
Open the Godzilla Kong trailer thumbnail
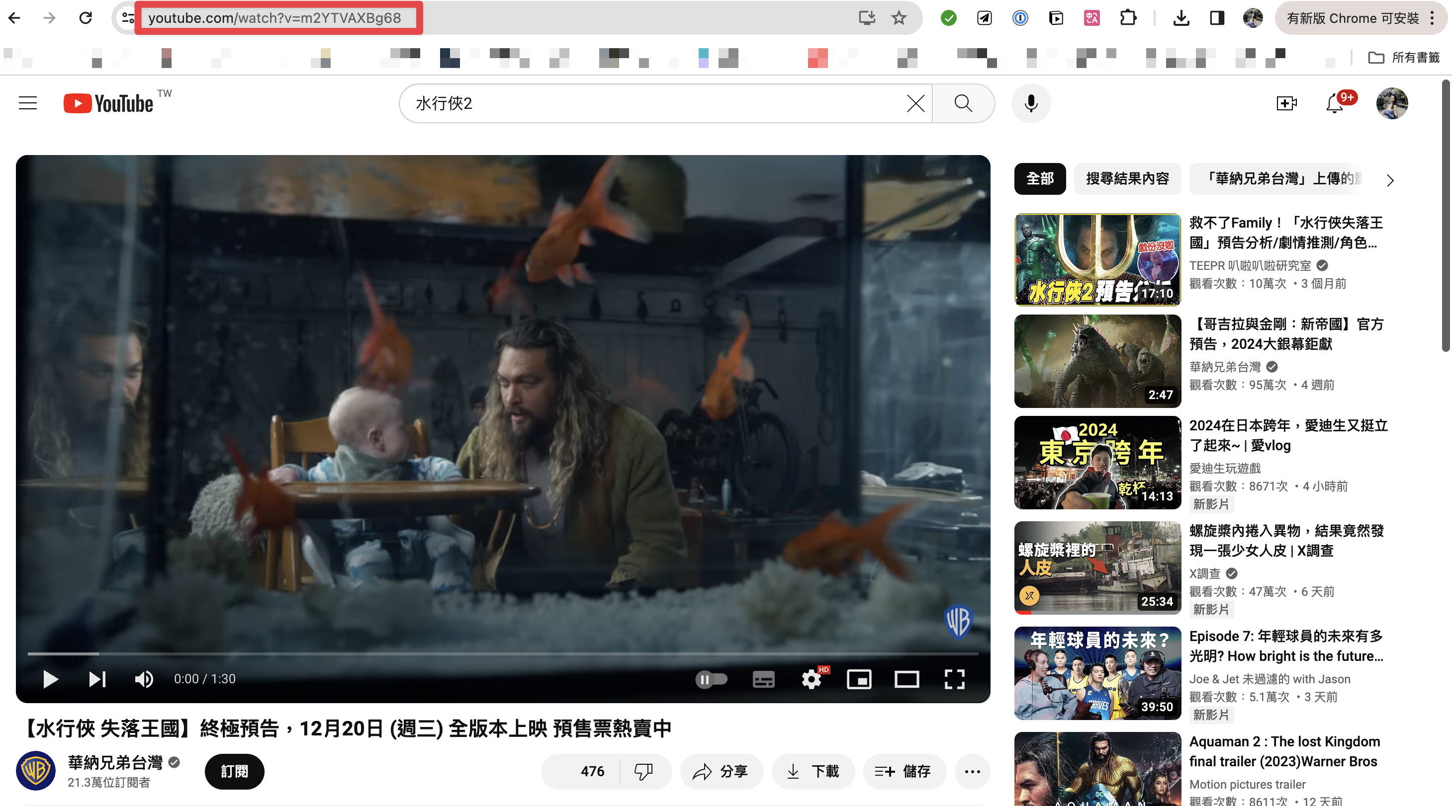[1097, 360]
